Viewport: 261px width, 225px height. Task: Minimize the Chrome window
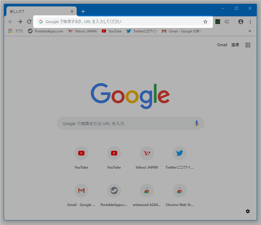pyautogui.click(x=223, y=8)
